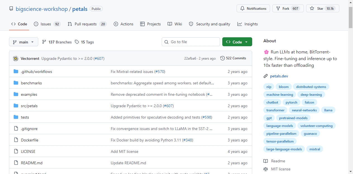Click the benchmarks folder icon
353x174 pixels.
click(16, 83)
